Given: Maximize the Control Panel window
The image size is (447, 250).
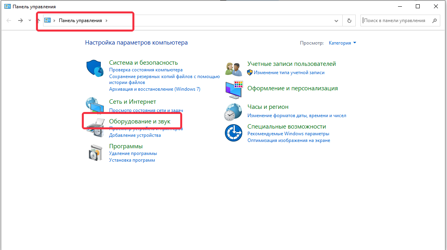Looking at the screenshot, I should pos(418,6).
